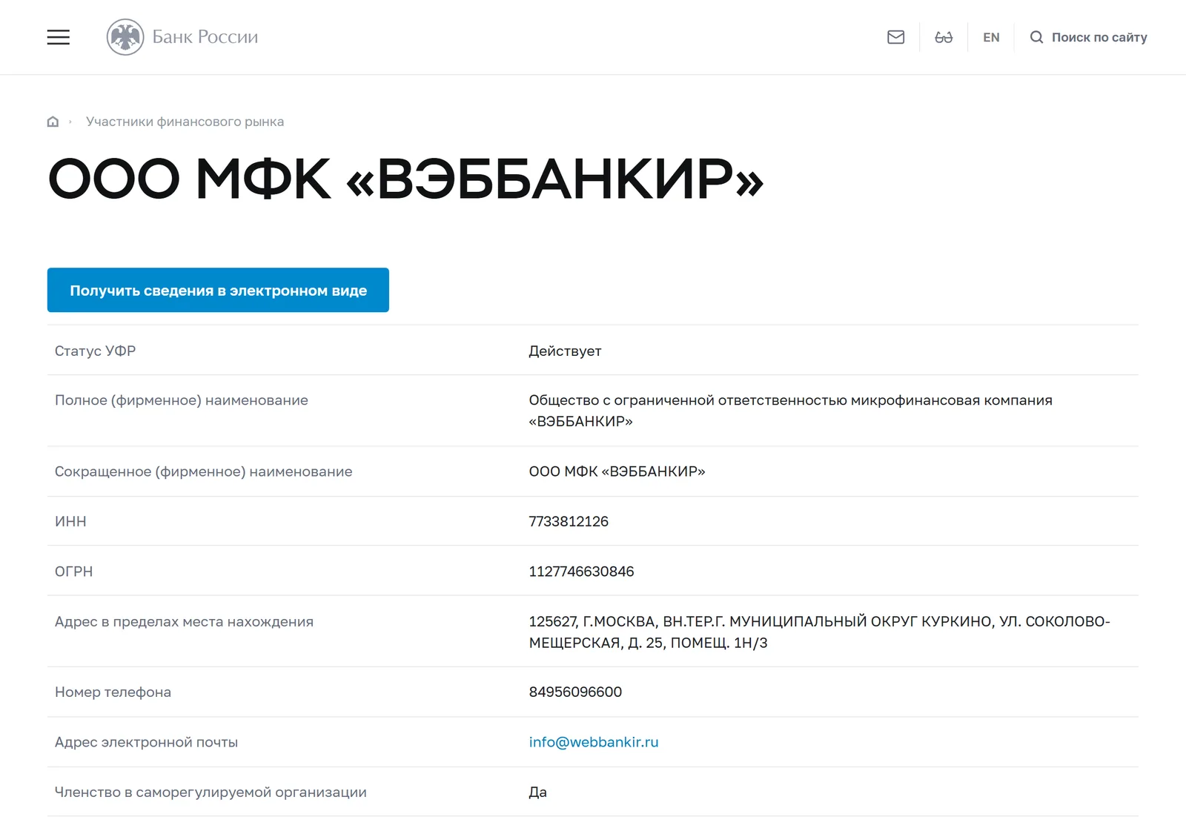
Task: Go to home via breadcrumb house icon
Action: pos(53,122)
